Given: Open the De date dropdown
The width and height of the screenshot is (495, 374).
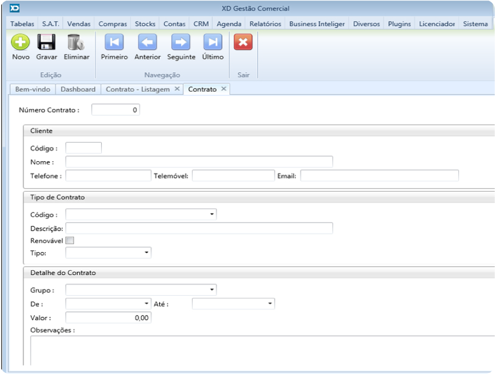Looking at the screenshot, I should point(147,303).
